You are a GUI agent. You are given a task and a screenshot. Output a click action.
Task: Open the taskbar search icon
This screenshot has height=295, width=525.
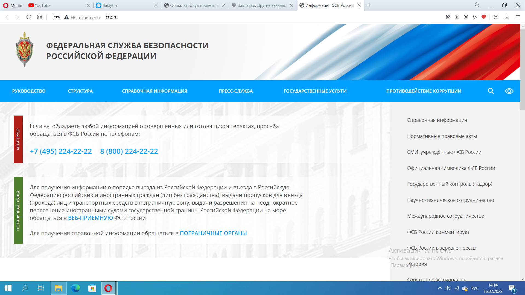point(25,288)
